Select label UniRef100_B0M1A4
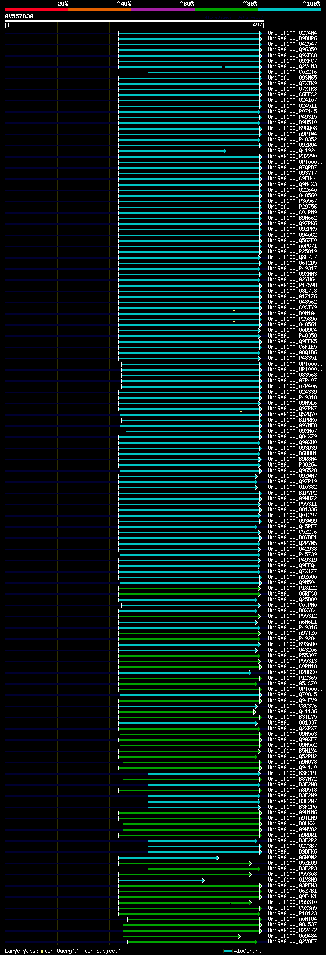 (292, 313)
